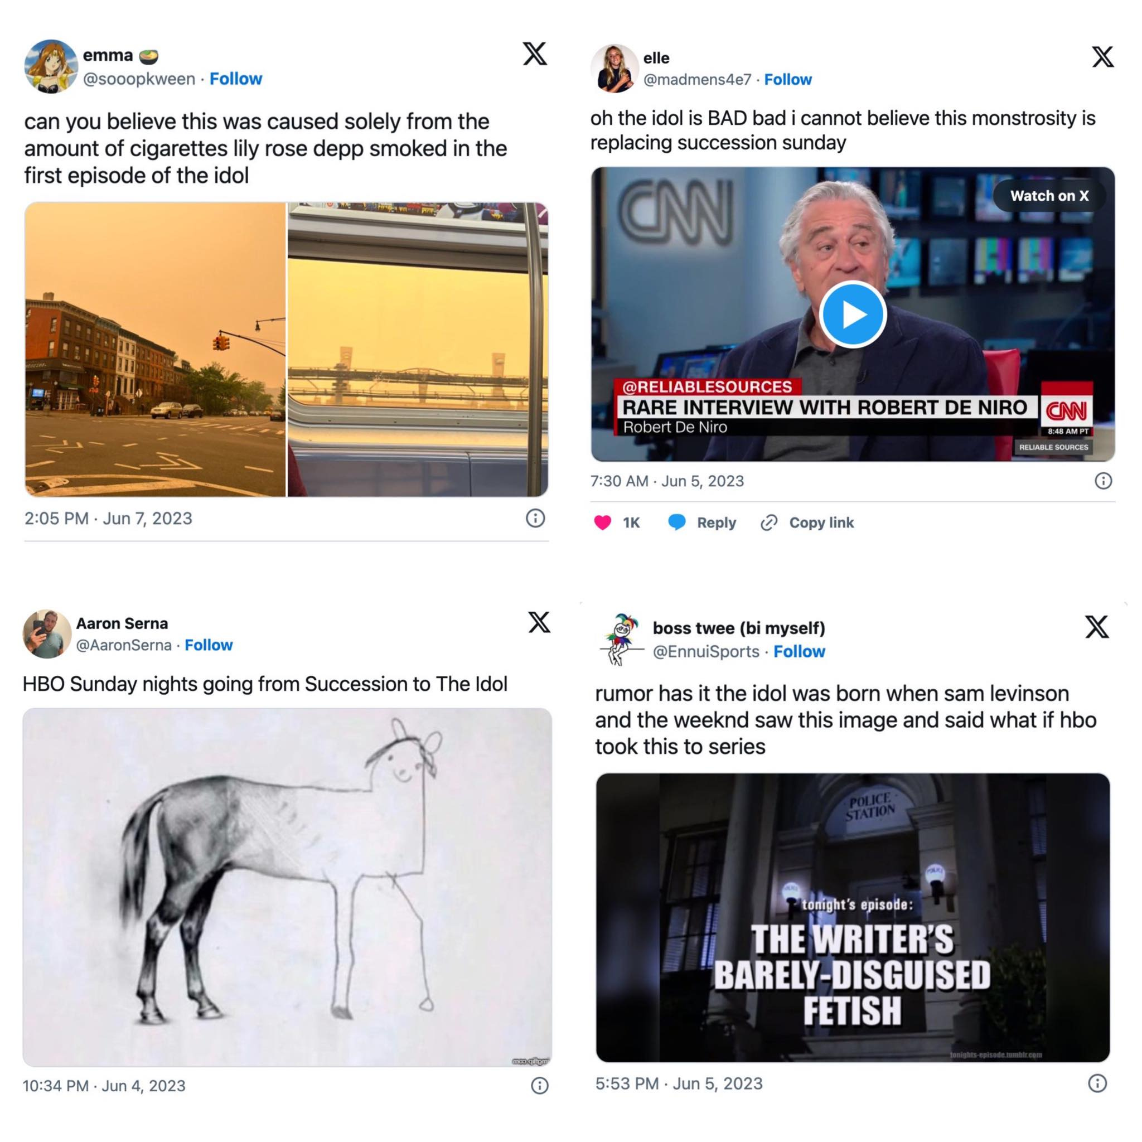This screenshot has width=1142, height=1142.
Task: Click the X logo on boss twee's tweet
Action: tap(1097, 627)
